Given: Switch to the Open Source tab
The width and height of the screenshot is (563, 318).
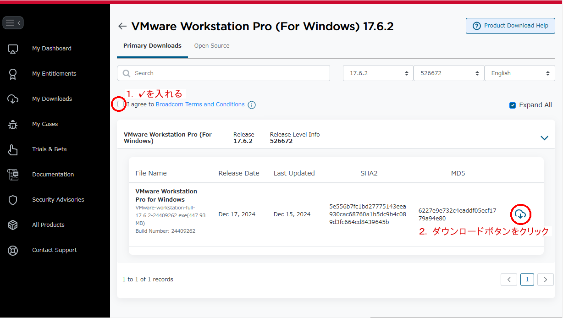Looking at the screenshot, I should pos(212,46).
